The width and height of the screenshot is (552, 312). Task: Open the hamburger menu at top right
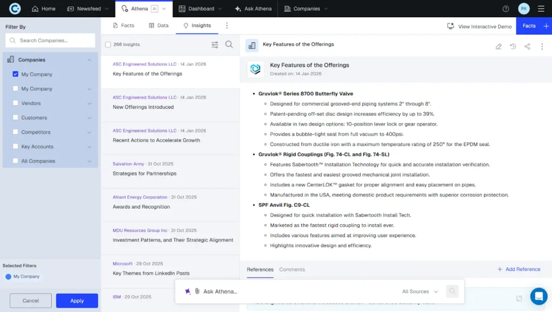tap(541, 9)
